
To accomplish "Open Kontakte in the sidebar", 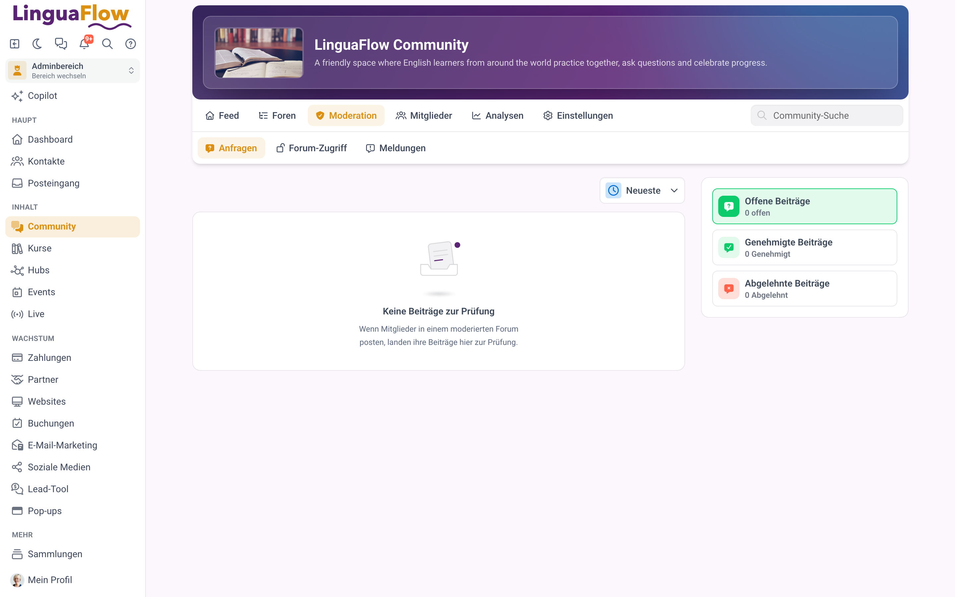I will click(x=73, y=162).
